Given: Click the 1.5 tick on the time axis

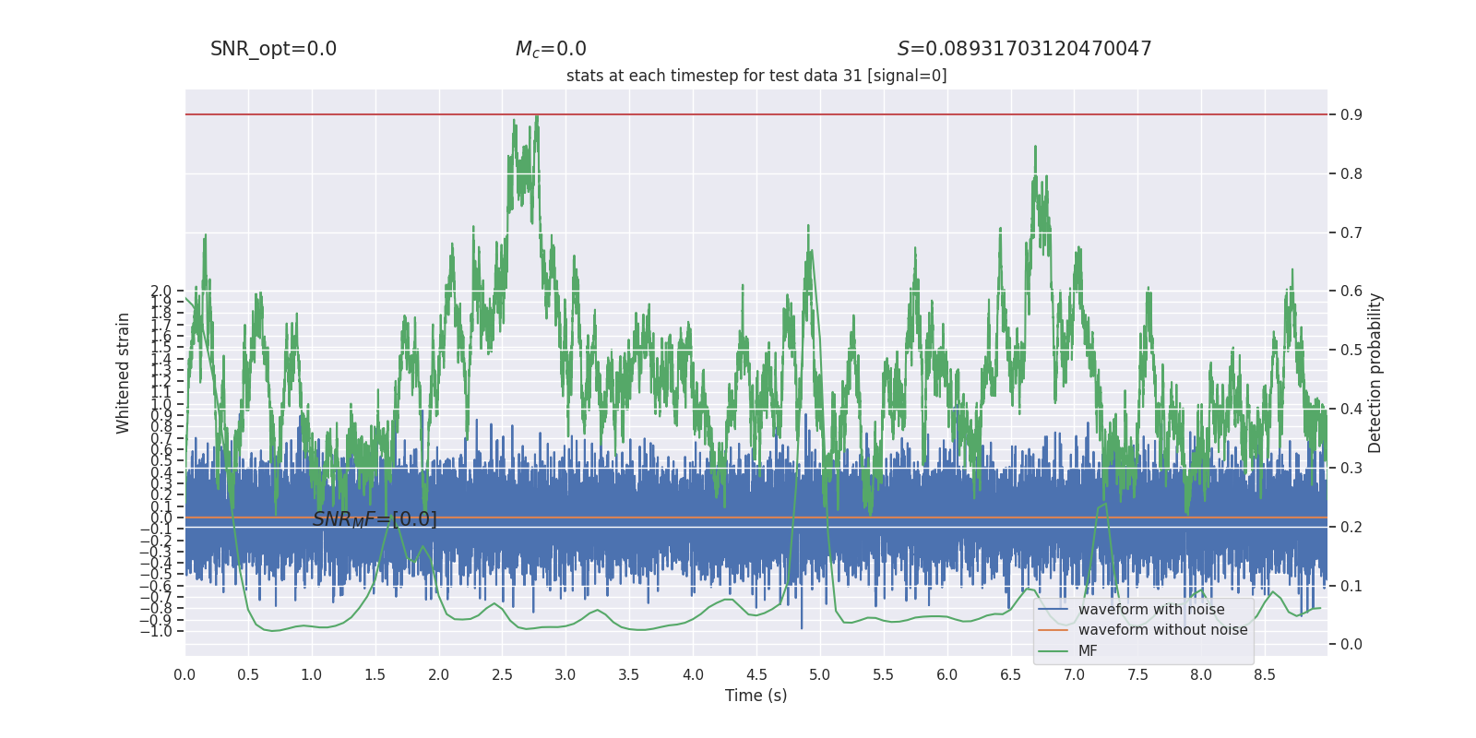Looking at the screenshot, I should 375,674.
